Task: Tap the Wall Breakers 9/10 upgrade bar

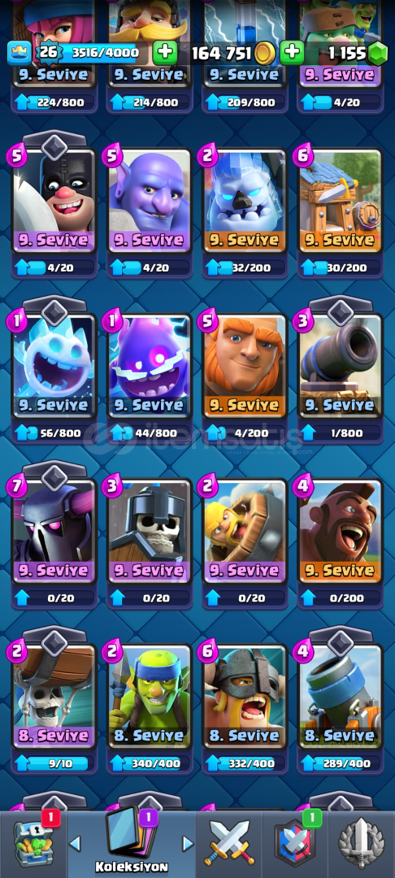Action: tap(54, 763)
